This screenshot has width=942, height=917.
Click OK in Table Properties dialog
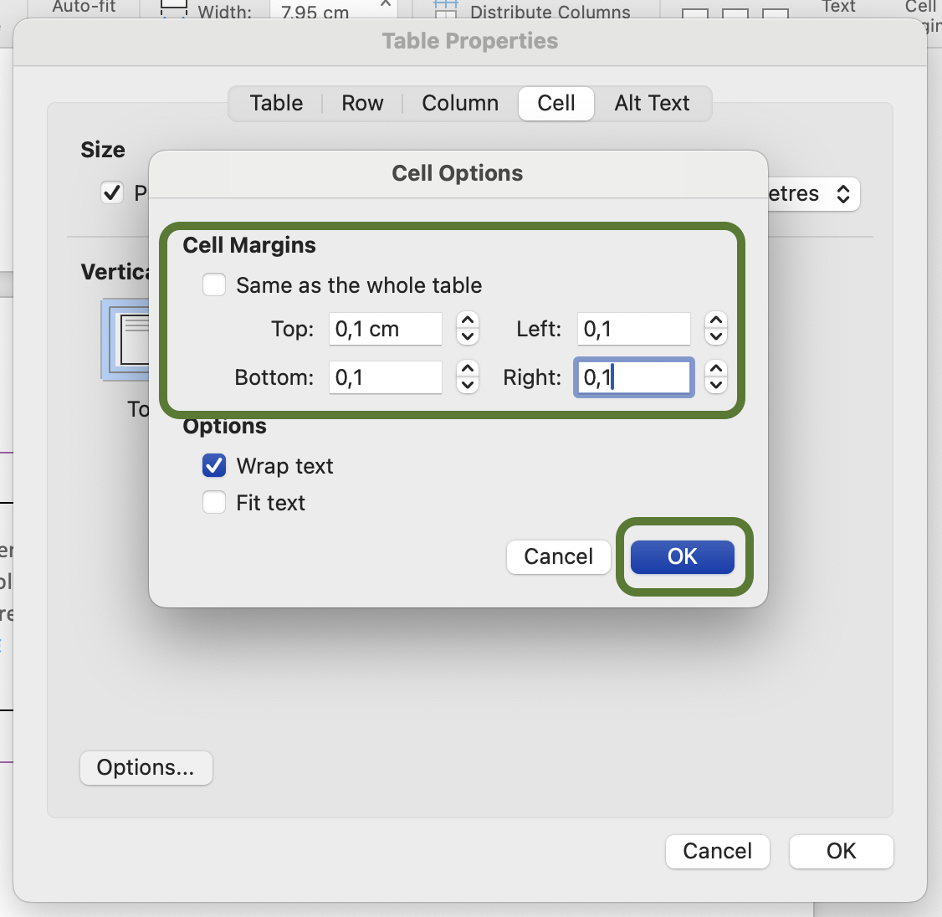(841, 851)
